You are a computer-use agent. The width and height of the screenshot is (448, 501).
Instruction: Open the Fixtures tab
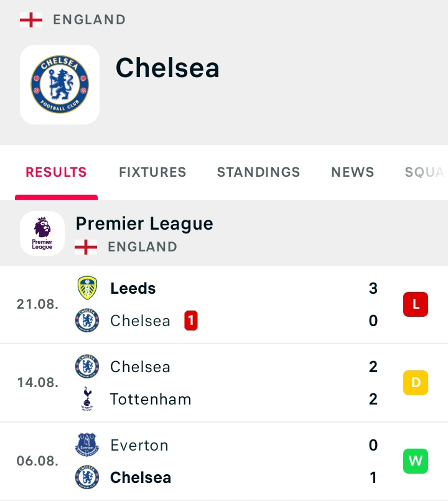point(152,172)
